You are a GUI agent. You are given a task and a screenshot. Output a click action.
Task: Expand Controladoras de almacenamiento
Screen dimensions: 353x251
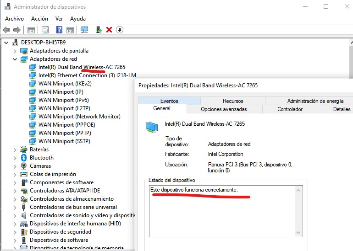click(x=15, y=199)
